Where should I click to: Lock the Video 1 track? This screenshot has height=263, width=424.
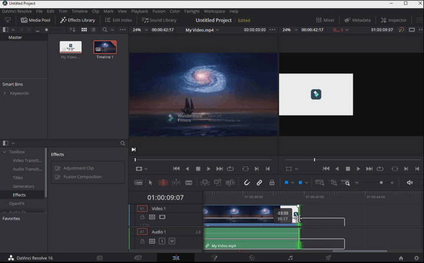pyautogui.click(x=142, y=217)
